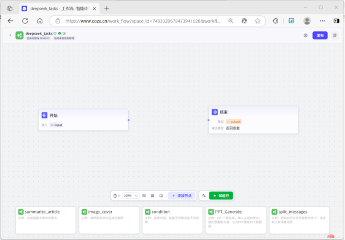Click the input port of the 结束 node
Screen dimensions: 345x240
pyautogui.click(x=209, y=120)
